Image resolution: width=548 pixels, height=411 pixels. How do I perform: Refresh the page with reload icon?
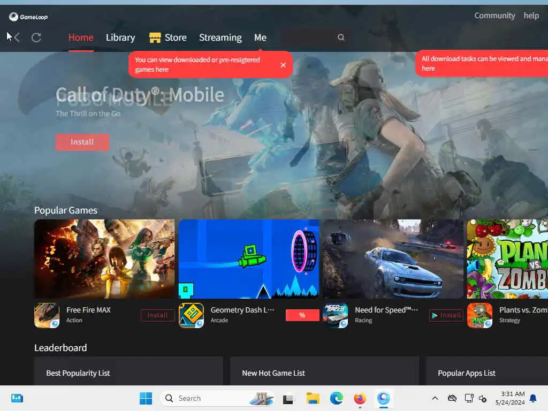36,37
